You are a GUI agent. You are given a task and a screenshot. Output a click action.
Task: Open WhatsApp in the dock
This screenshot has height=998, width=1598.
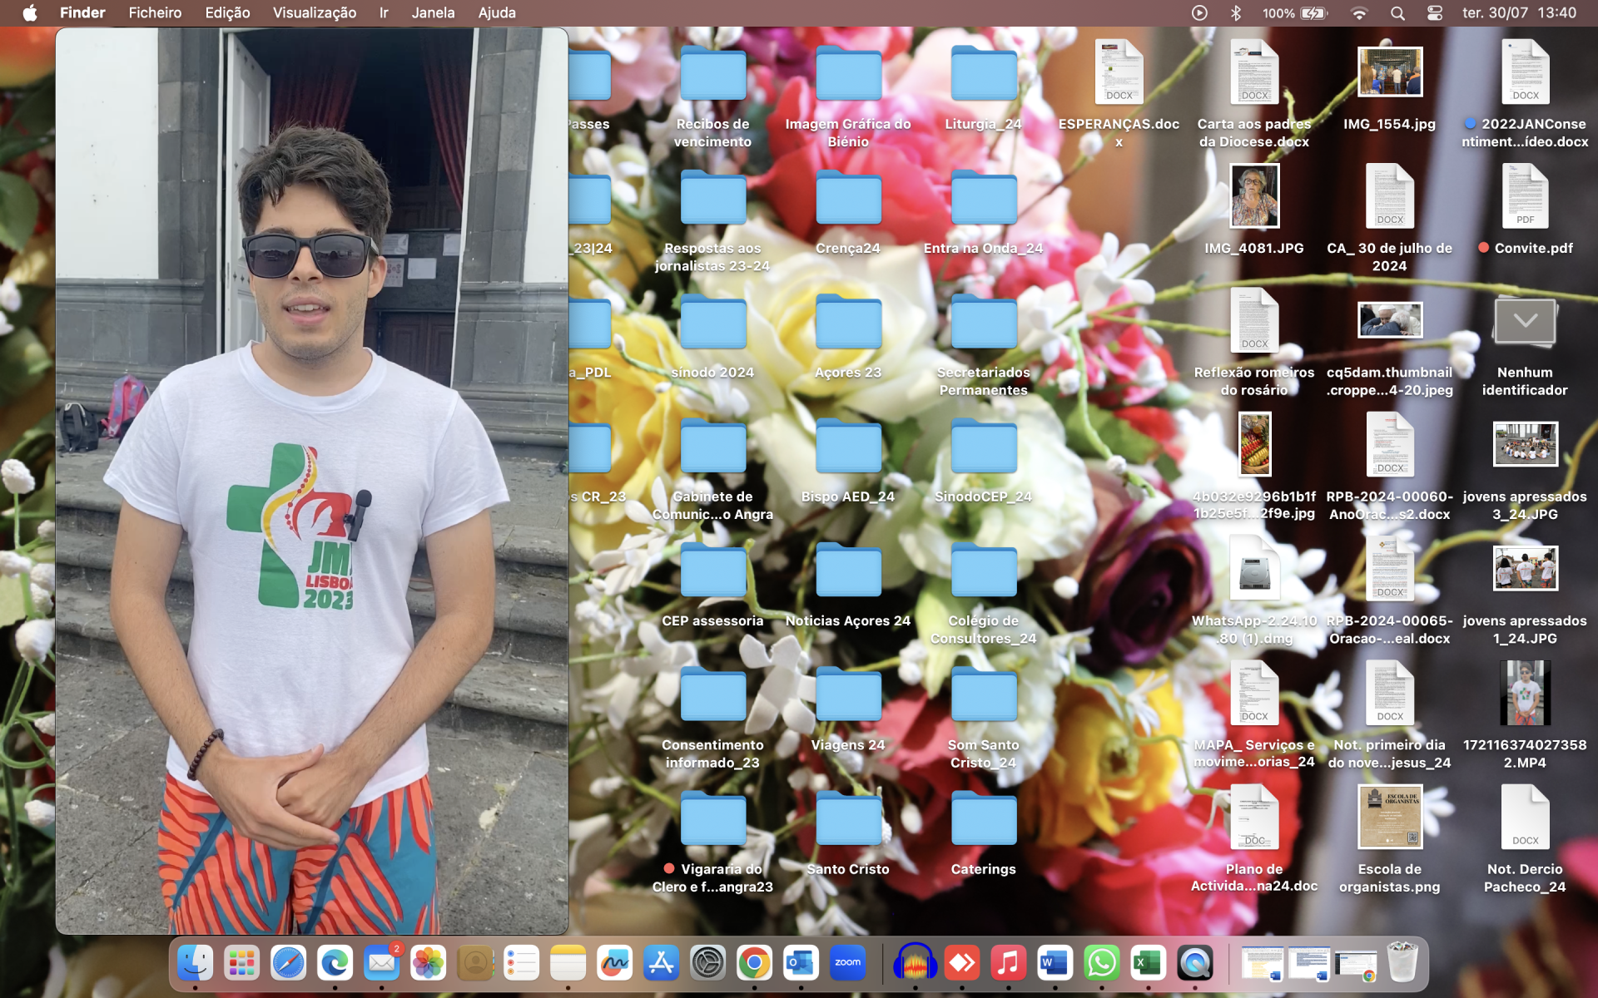(1101, 963)
